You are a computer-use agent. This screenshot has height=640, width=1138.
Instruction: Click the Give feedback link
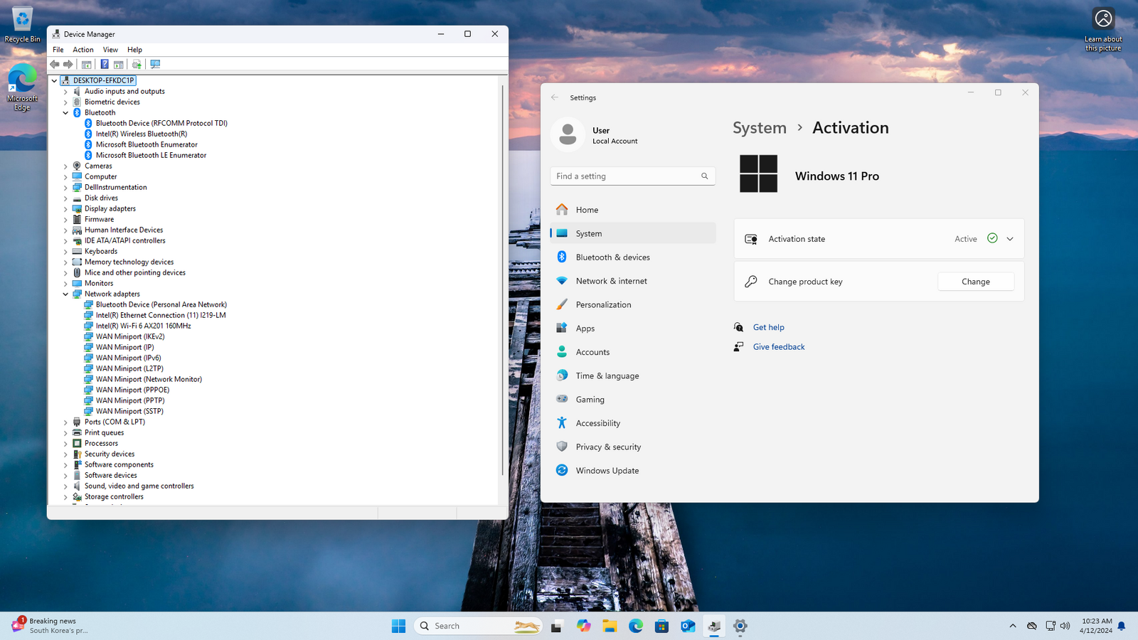[779, 347]
